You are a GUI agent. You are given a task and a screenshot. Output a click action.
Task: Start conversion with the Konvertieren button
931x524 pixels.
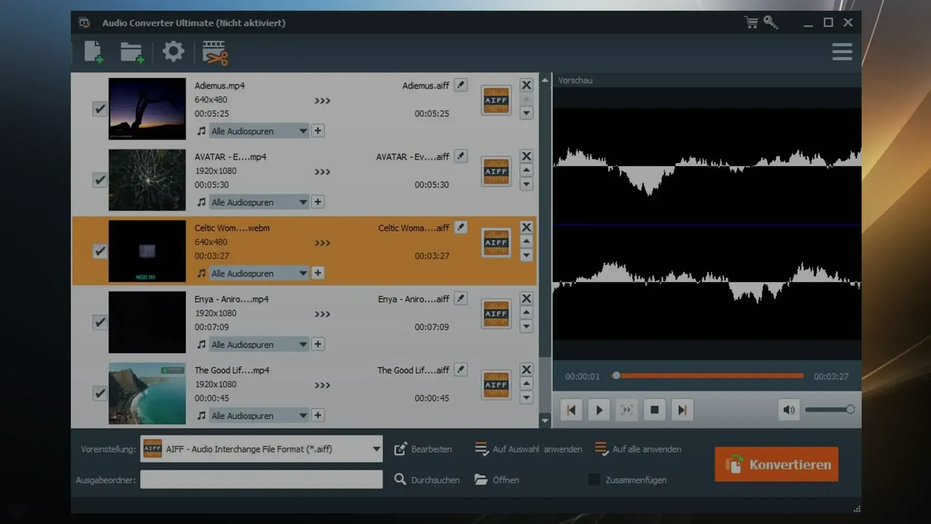click(776, 464)
